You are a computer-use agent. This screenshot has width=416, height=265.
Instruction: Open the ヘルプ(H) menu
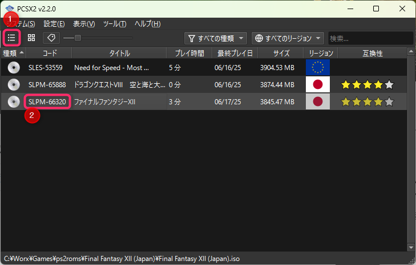pyautogui.click(x=147, y=24)
